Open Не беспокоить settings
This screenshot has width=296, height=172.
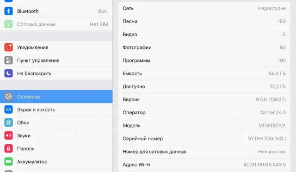56,74
